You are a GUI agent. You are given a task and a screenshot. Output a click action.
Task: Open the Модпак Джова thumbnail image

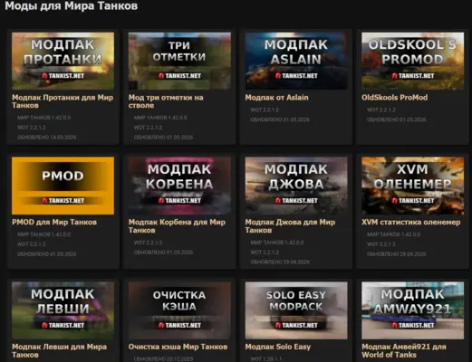coord(296,186)
